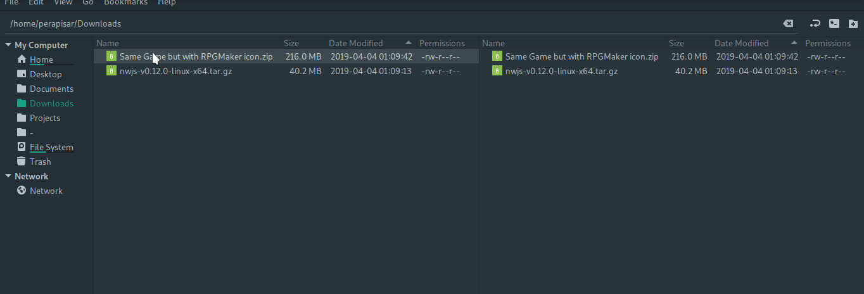Toggle Date Modified sort arrow in left pane
864x294 pixels.
point(407,43)
